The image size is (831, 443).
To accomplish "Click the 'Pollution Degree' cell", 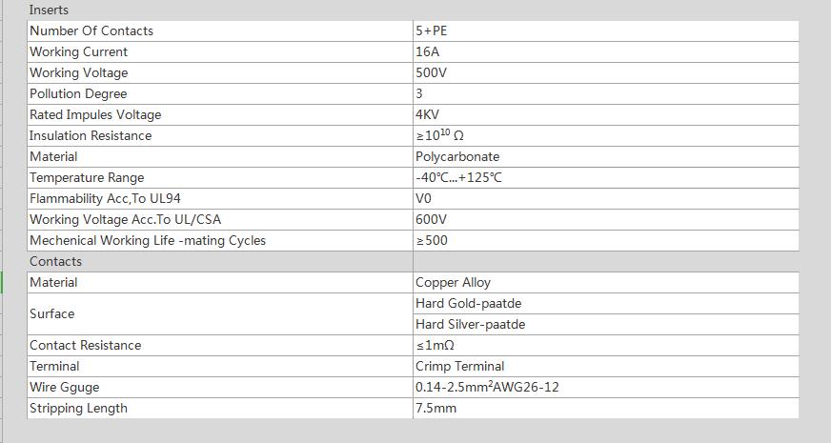I will click(x=220, y=93).
